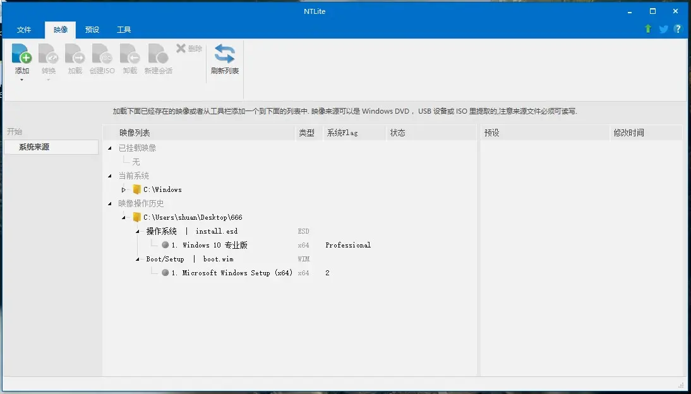This screenshot has height=394, width=691.
Task: Click the 类型 column header
Action: [x=309, y=133]
